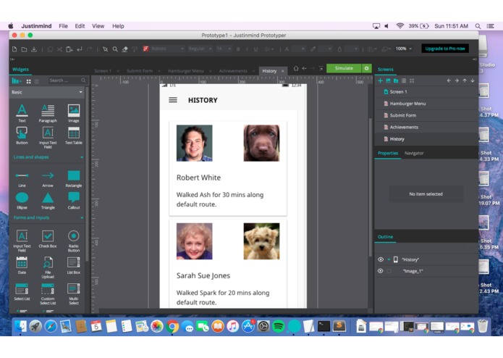This screenshot has width=503, height=358.
Task: Open the Help menu
Action: (118, 26)
